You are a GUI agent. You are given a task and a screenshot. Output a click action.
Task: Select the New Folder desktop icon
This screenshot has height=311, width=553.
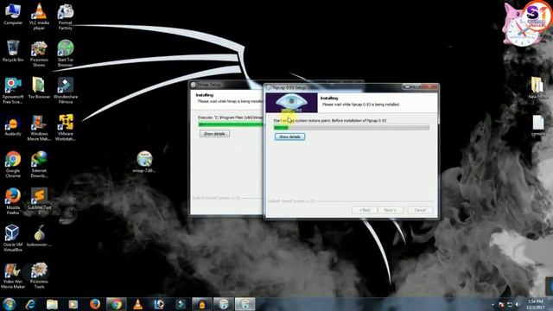pyautogui.click(x=537, y=88)
